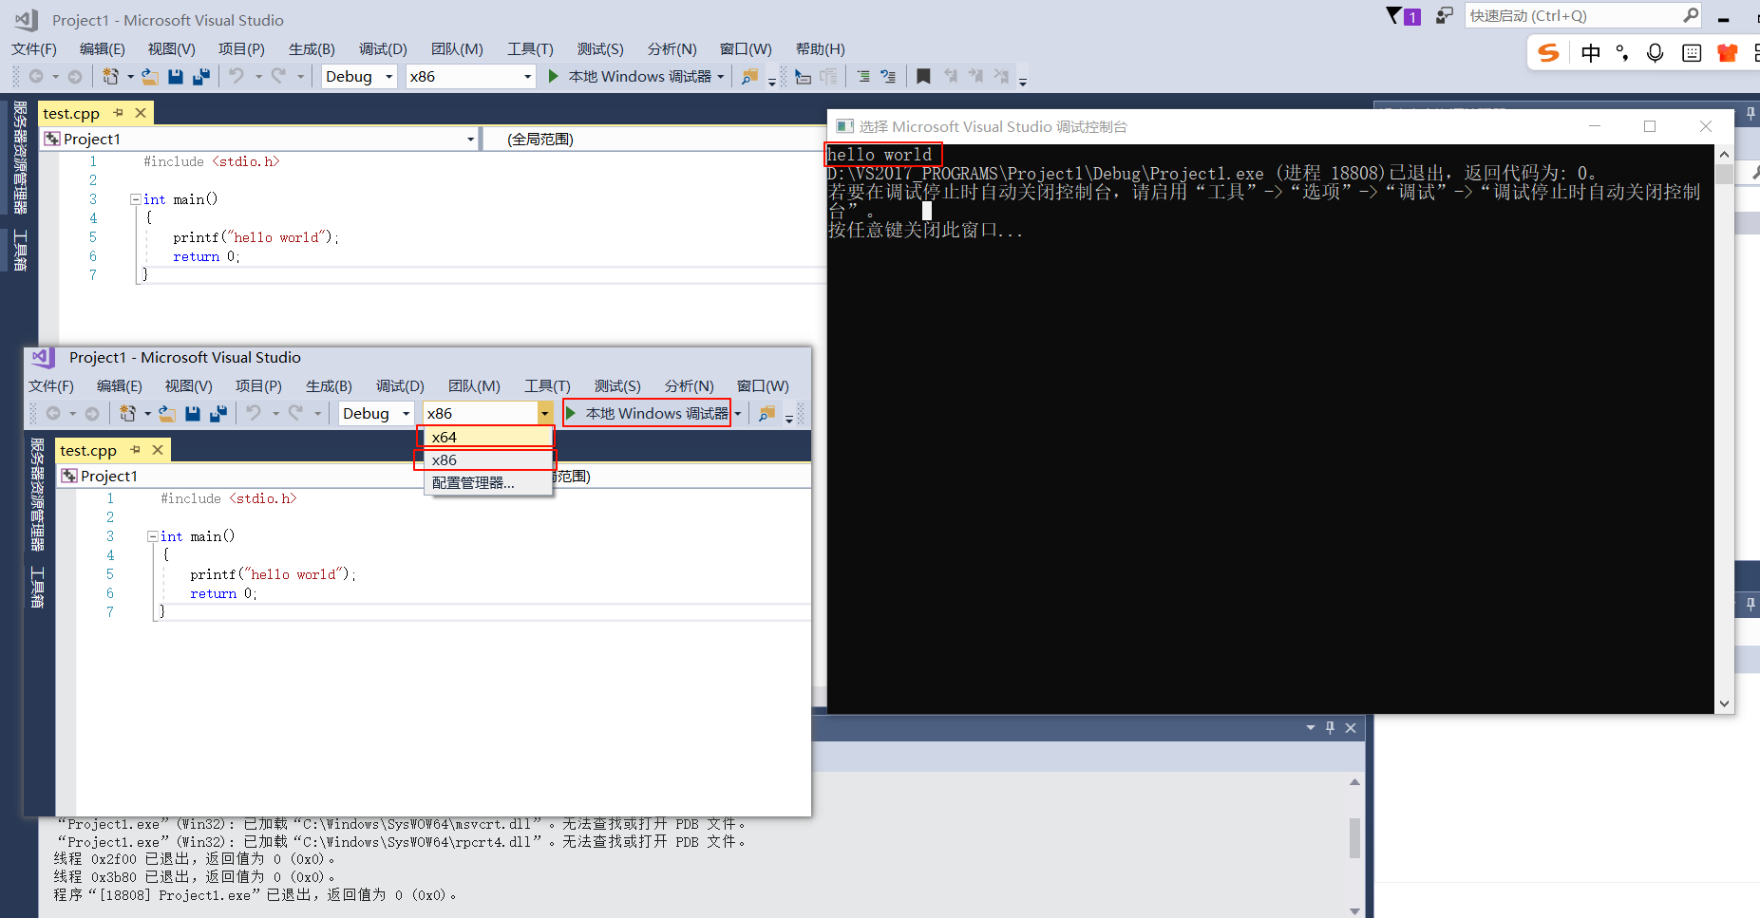The width and height of the screenshot is (1760, 918).
Task: Select x86 in the platform dropdown list
Action: pos(486,459)
